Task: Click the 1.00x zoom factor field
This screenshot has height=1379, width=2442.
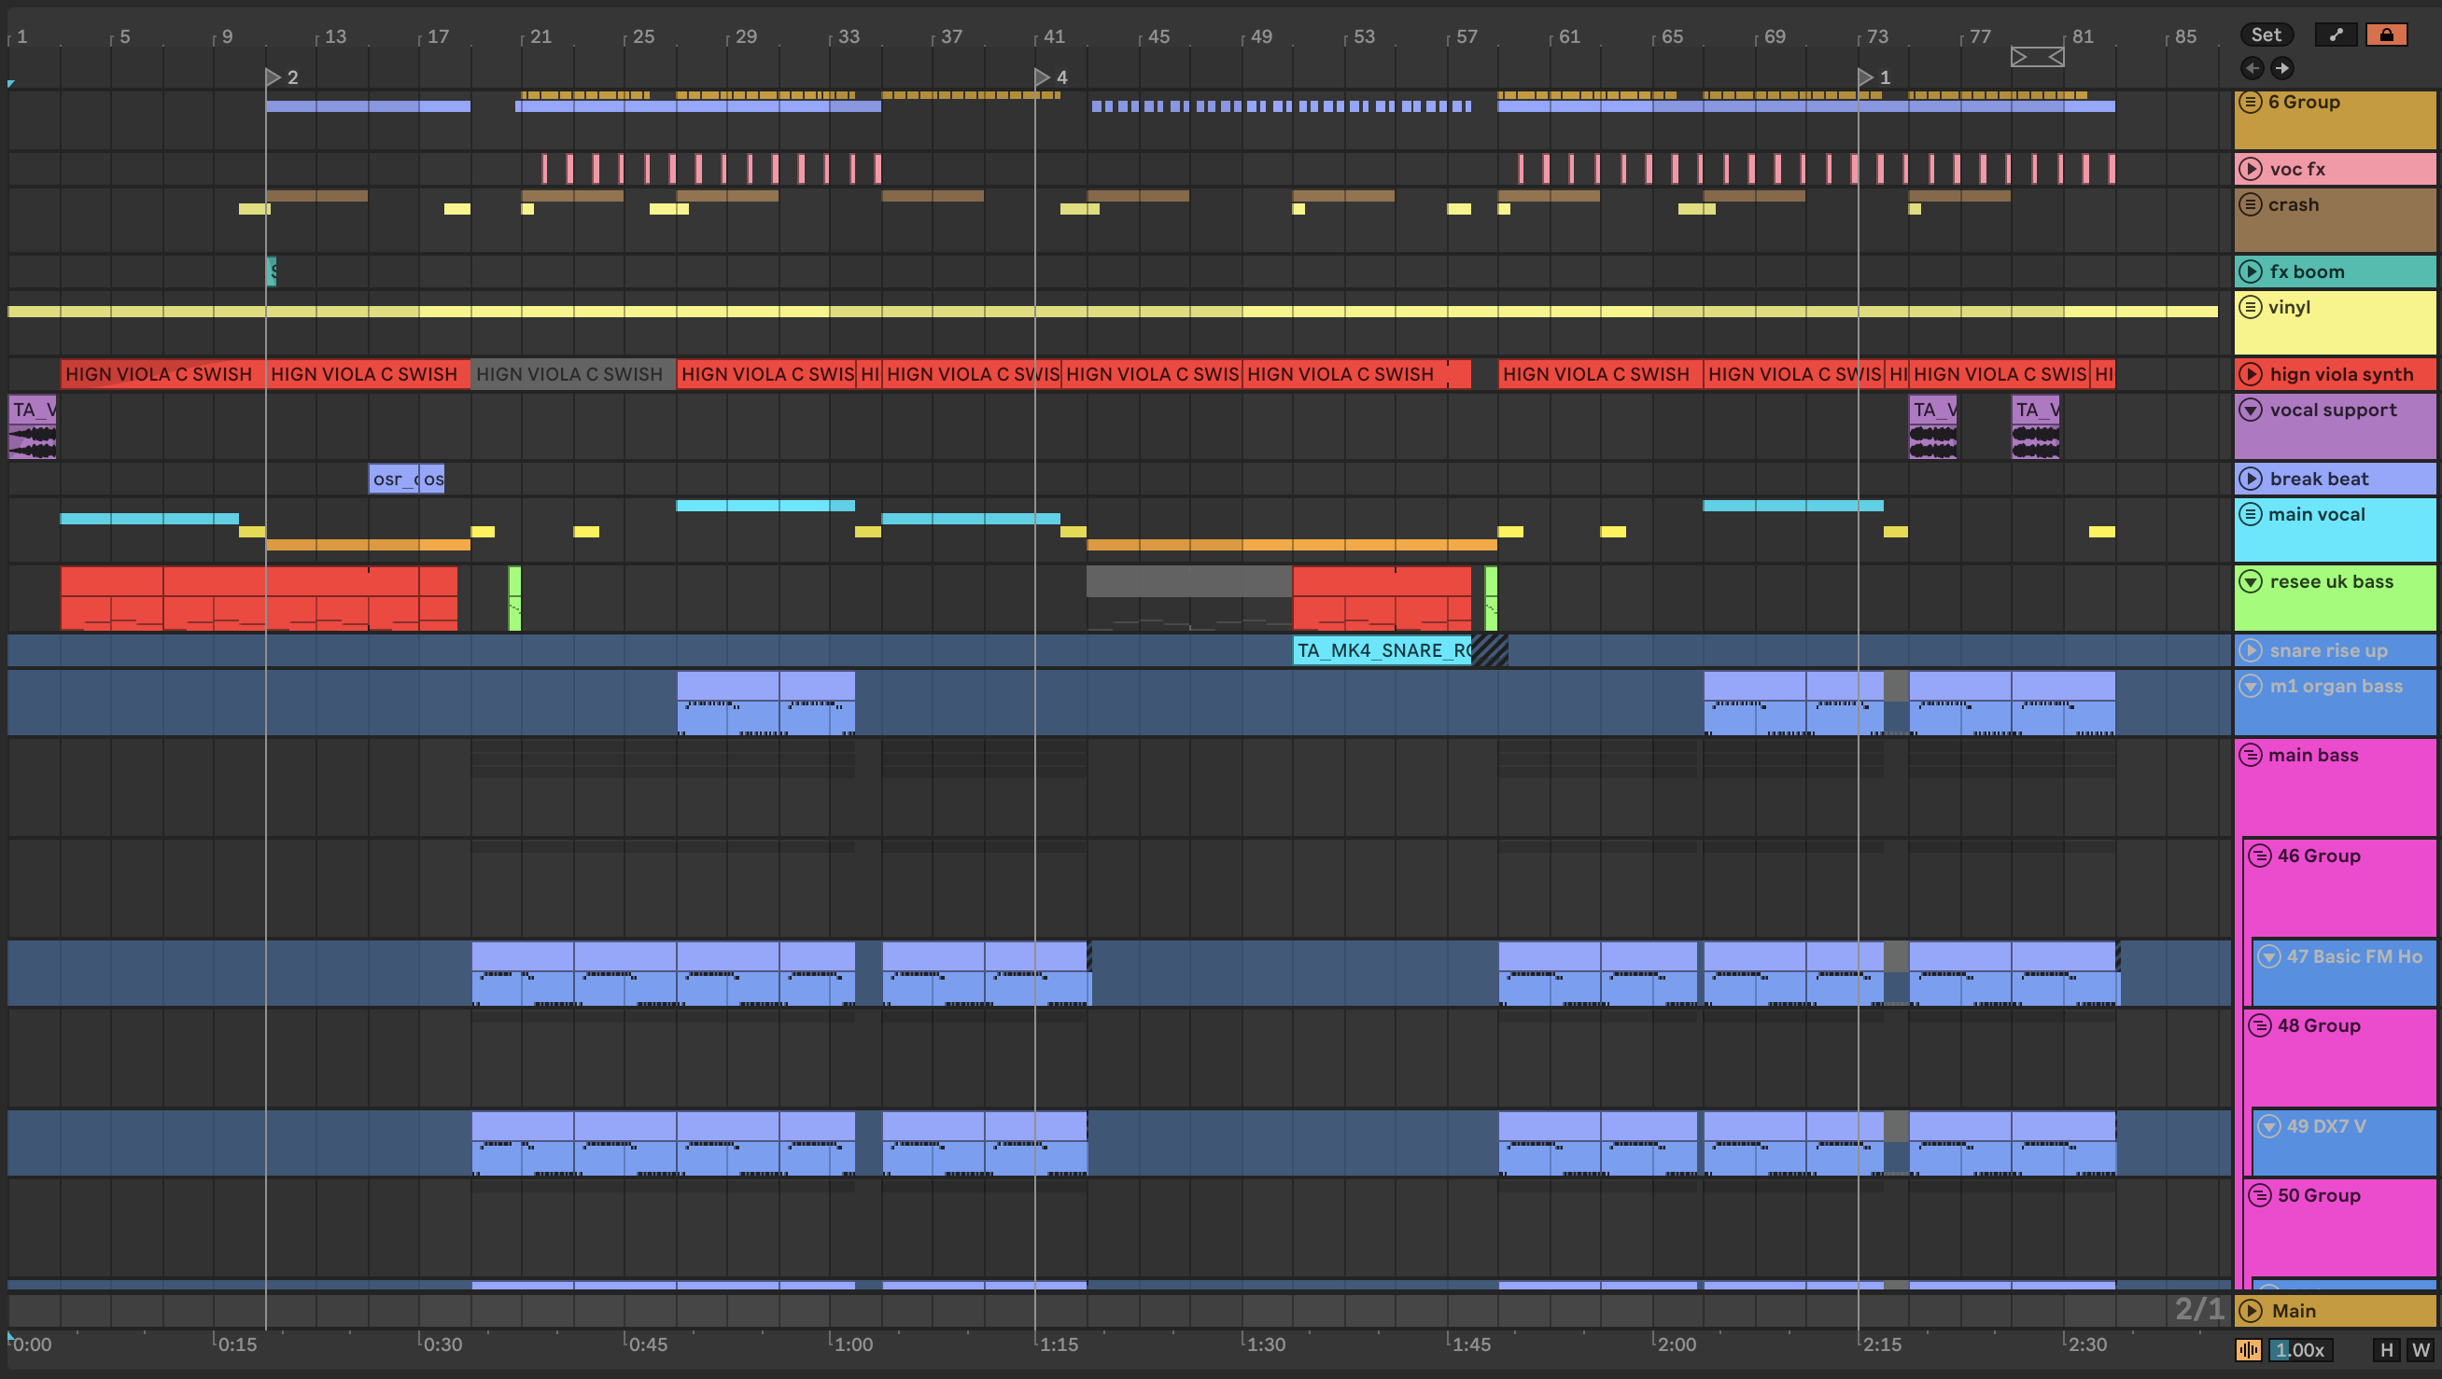Action: point(2301,1350)
